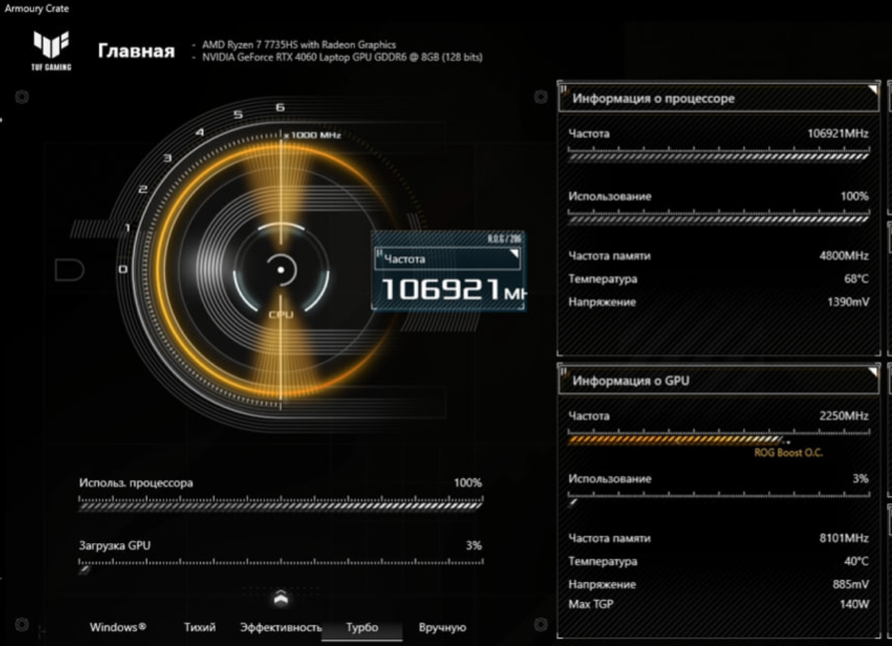Click the processor Напряжение 1390mV value

click(x=848, y=301)
